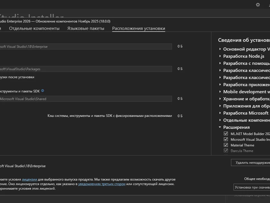Click the info icon beside SDK packages label
Image resolution: width=270 pixels, height=203 pixels.
pos(43,91)
